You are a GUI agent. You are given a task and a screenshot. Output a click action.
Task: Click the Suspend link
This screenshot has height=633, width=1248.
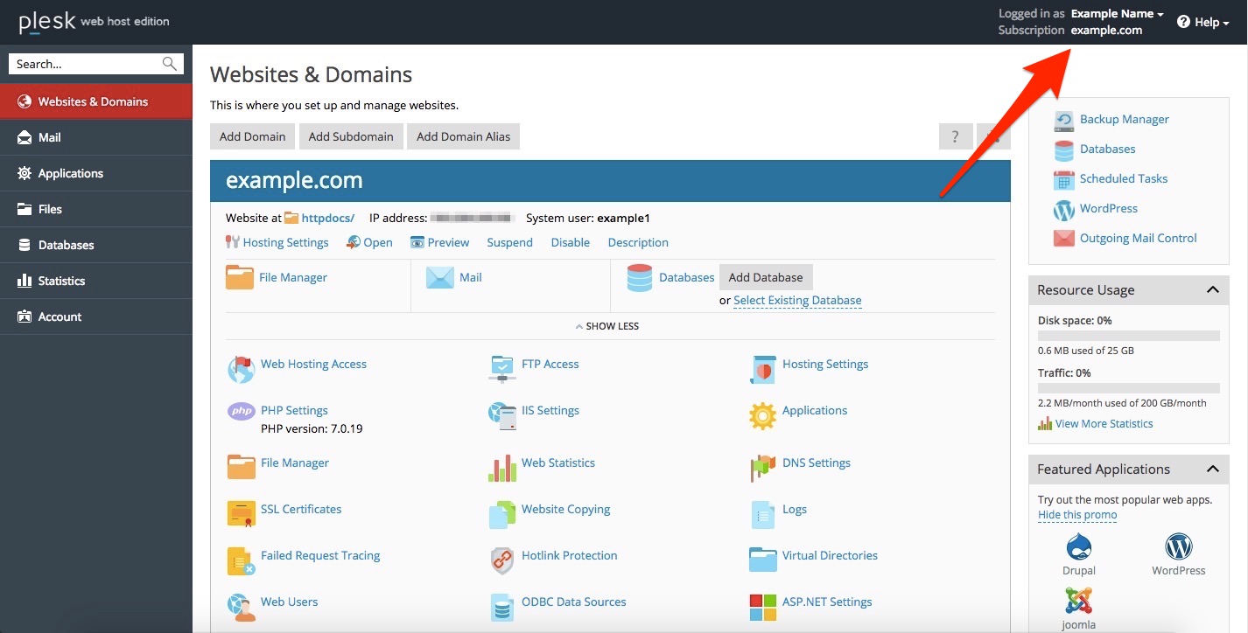pyautogui.click(x=509, y=242)
